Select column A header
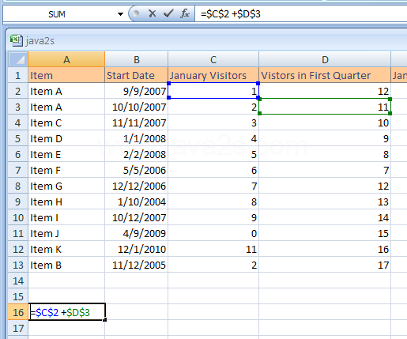The image size is (407, 339). point(66,59)
